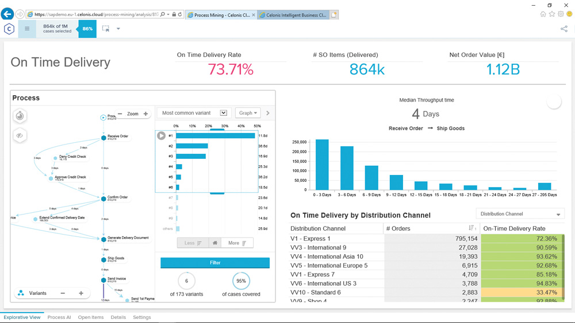Click the throughput time stopwatch icon
Screen dimensions: 575x323
tap(20, 116)
